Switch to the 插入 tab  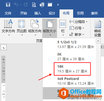pos(38,13)
